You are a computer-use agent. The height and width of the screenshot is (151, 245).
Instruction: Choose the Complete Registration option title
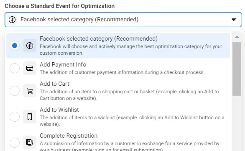click(x=69, y=136)
